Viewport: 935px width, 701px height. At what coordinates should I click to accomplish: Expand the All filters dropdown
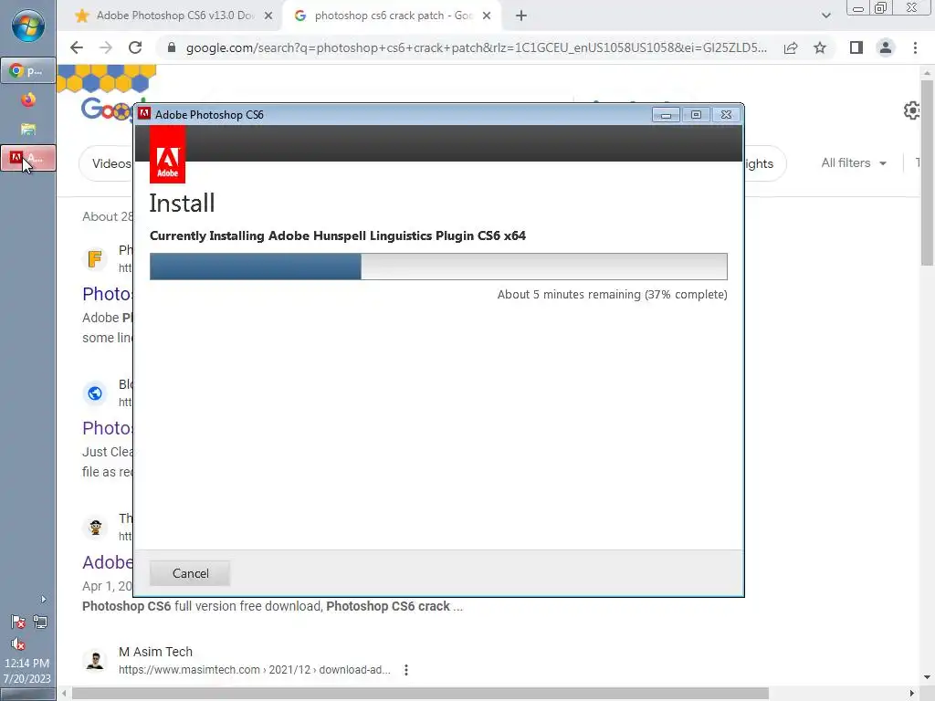[x=854, y=162]
